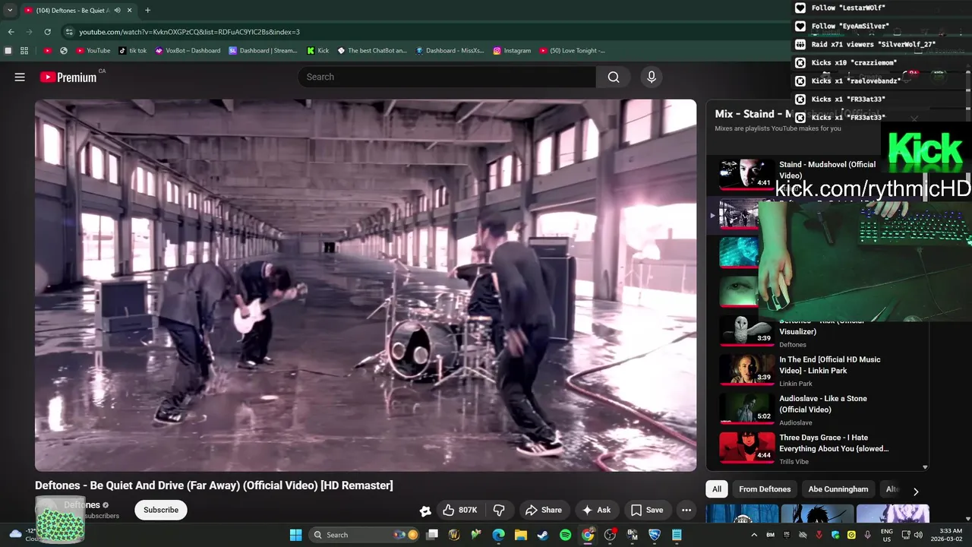Subscribe to the Deftones channel
This screenshot has height=547, width=972.
[161, 510]
